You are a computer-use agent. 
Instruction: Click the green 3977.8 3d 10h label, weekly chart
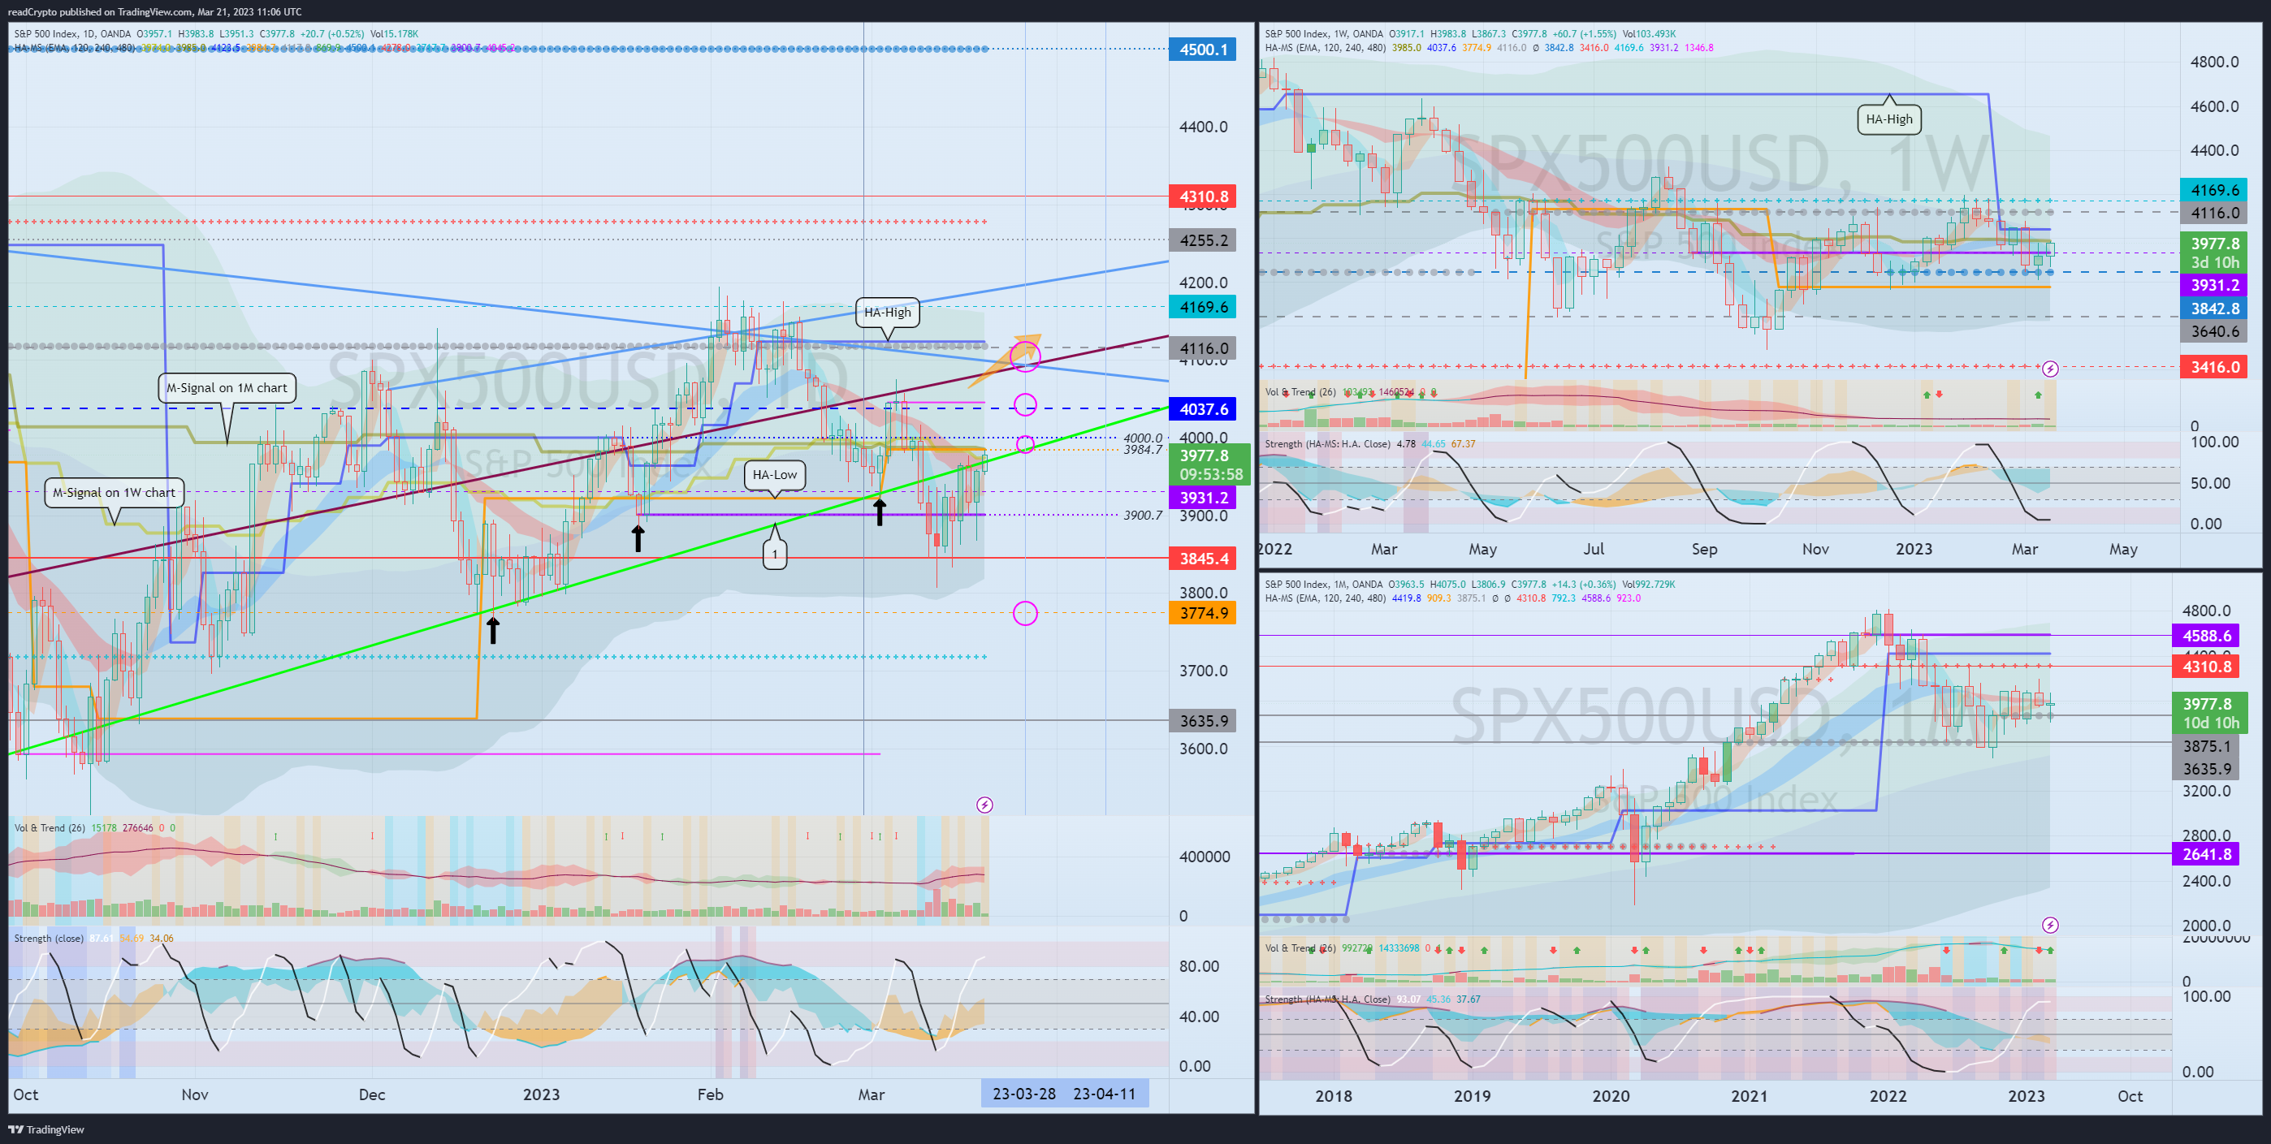click(2215, 253)
